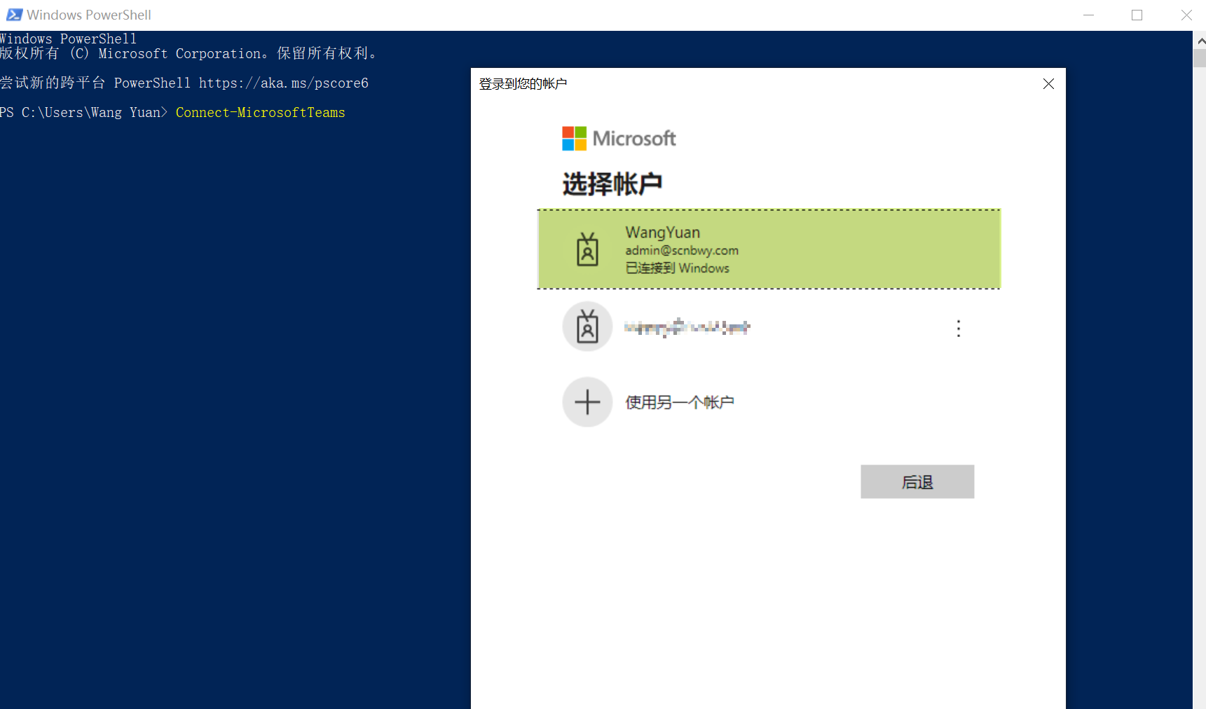Minimize the Windows PowerShell window
This screenshot has width=1206, height=709.
click(x=1088, y=15)
